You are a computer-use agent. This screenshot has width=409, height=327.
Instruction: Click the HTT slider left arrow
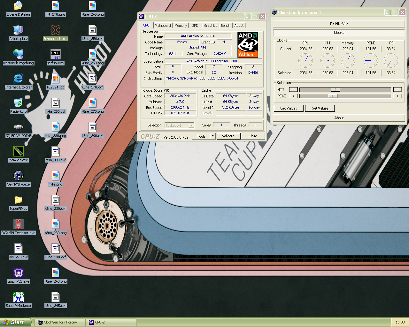(x=293, y=90)
